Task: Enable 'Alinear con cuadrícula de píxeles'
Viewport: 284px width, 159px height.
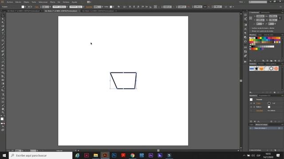Action: (x=251, y=31)
